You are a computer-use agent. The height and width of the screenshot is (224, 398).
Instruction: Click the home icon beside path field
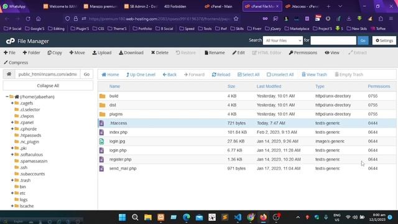point(9,74)
